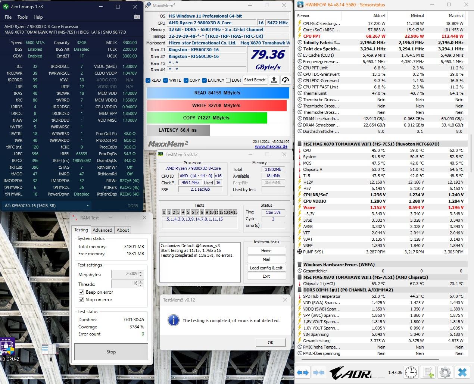Click the Maximal column header in HWiNFO
Screen dimensions: 474x384
(456, 16)
